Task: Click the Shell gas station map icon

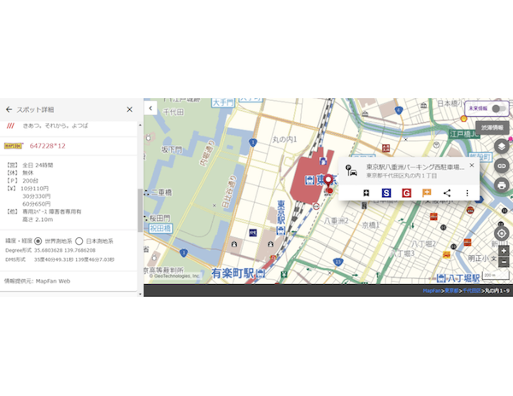Action: coord(463,119)
